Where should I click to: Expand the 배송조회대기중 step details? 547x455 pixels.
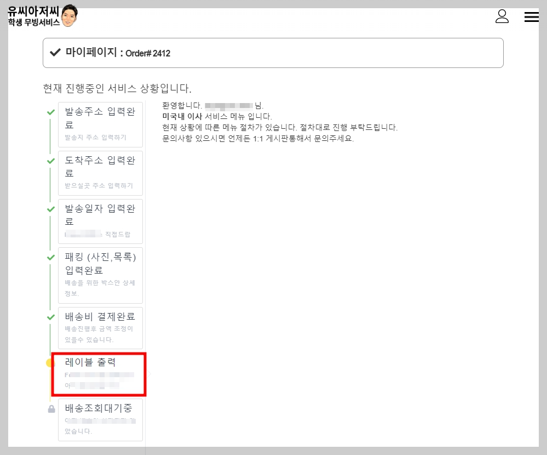pos(100,419)
